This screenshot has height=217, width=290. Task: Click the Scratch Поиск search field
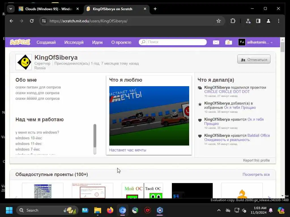pos(177,42)
